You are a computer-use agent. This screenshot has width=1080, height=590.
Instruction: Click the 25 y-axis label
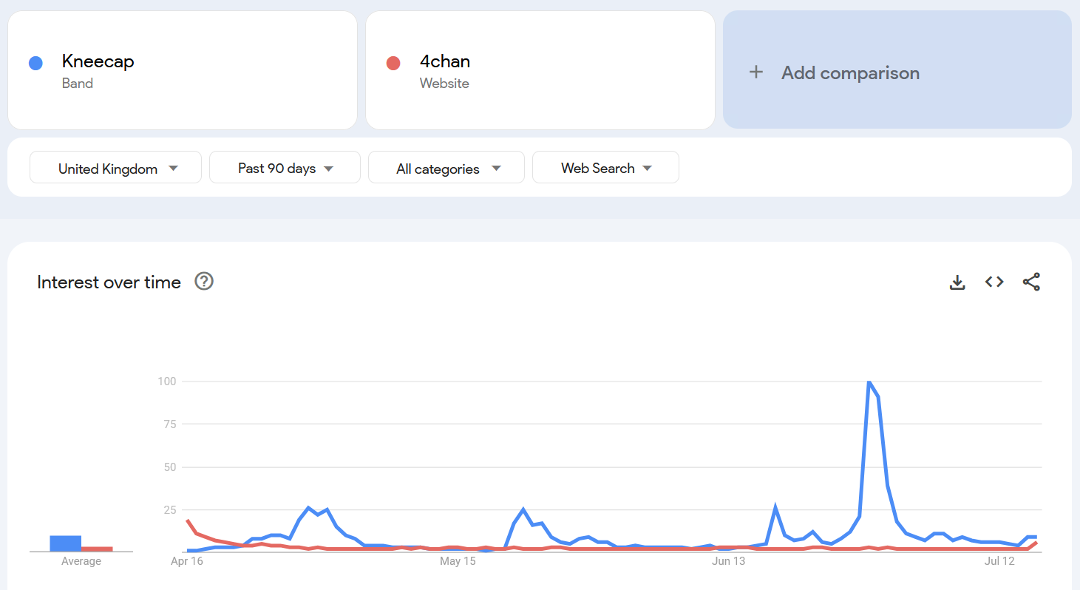(169, 510)
